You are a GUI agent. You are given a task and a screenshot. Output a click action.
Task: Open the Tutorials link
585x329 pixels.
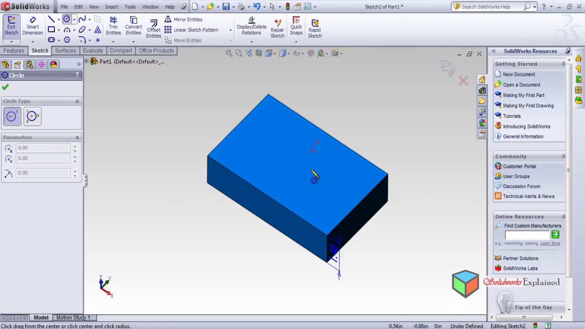[511, 116]
